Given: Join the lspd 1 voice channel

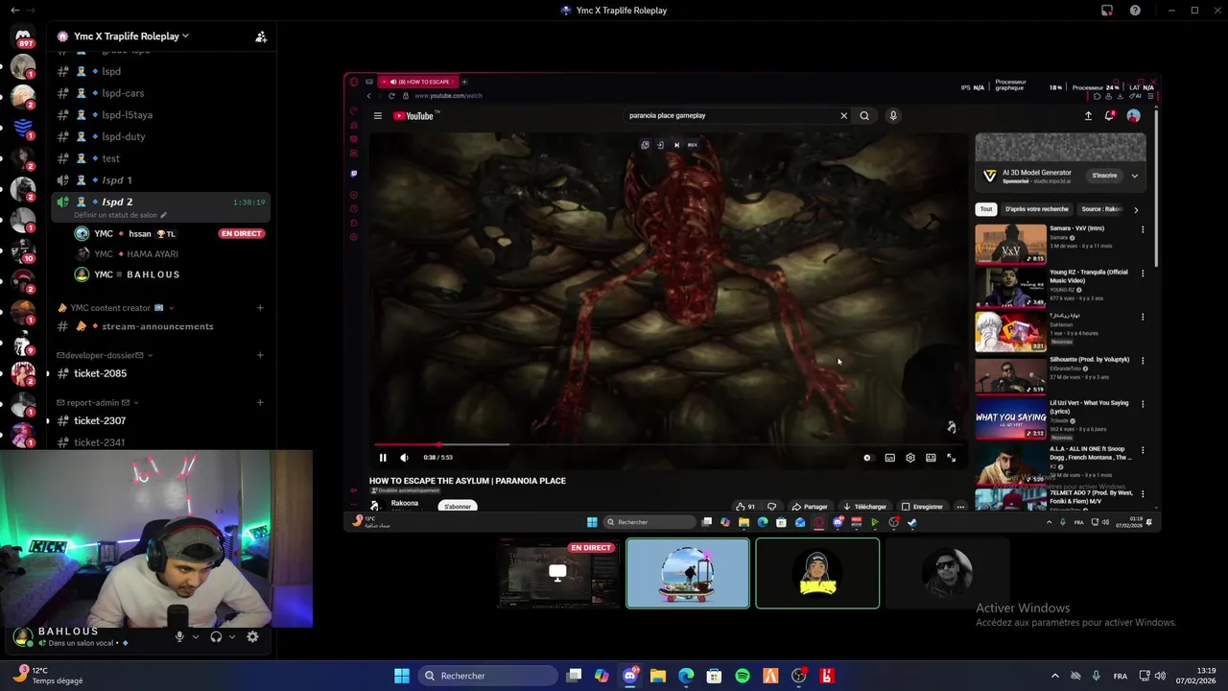Looking at the screenshot, I should coord(117,180).
